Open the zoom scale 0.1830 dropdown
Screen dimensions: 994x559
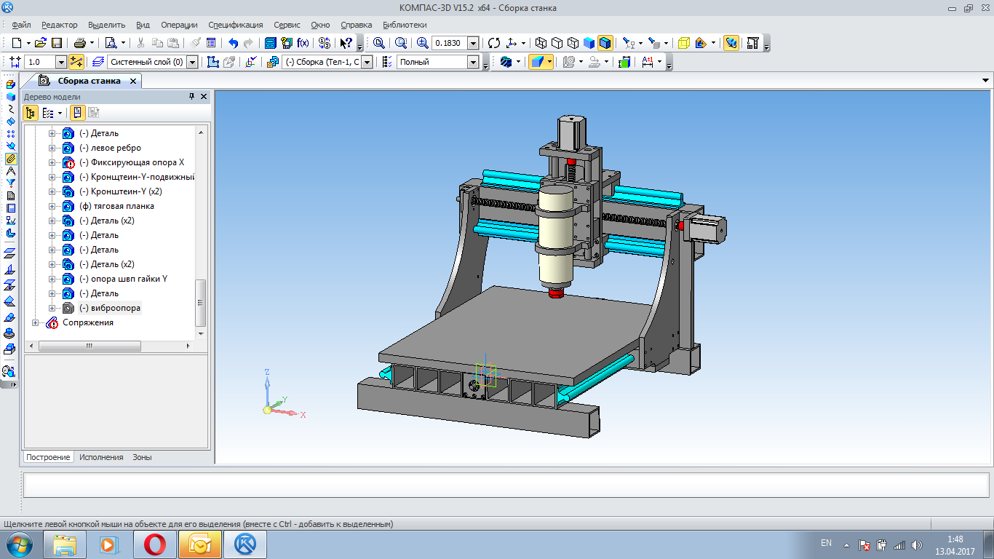pos(473,43)
